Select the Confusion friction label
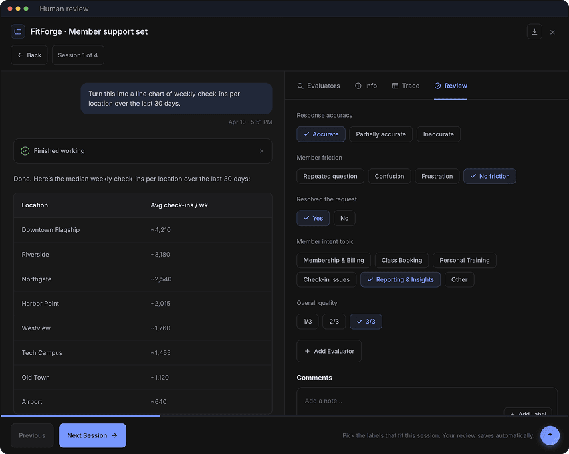The height and width of the screenshot is (454, 569). pyautogui.click(x=390, y=176)
